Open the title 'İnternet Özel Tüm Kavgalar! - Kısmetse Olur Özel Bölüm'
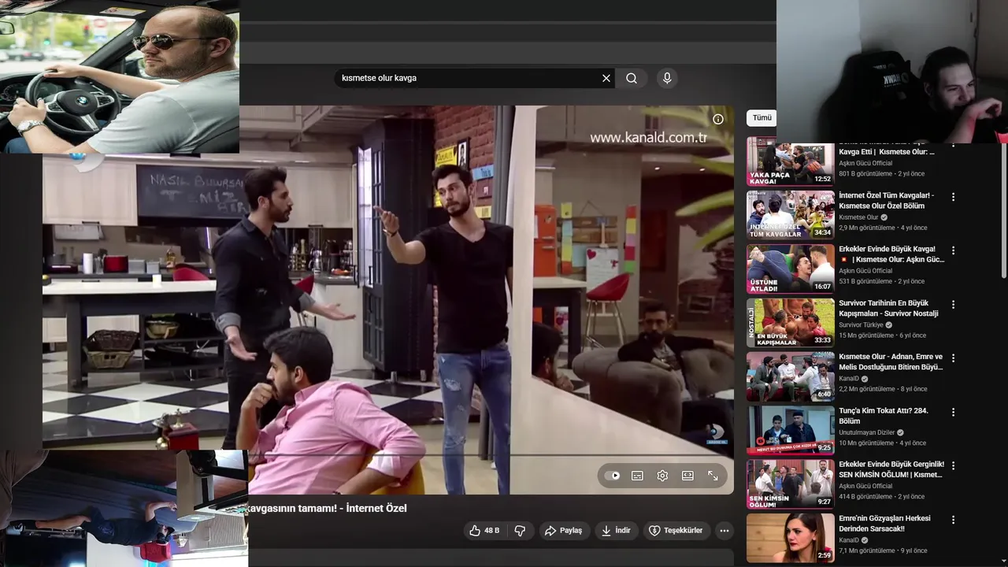 (x=887, y=201)
